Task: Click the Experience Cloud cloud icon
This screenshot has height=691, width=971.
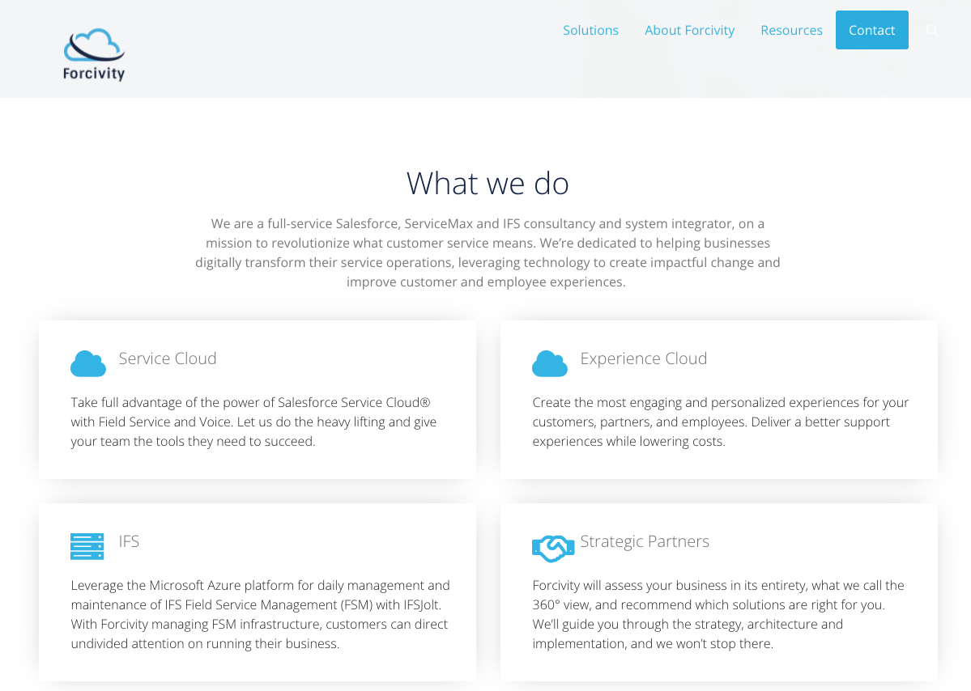Action: tap(549, 364)
